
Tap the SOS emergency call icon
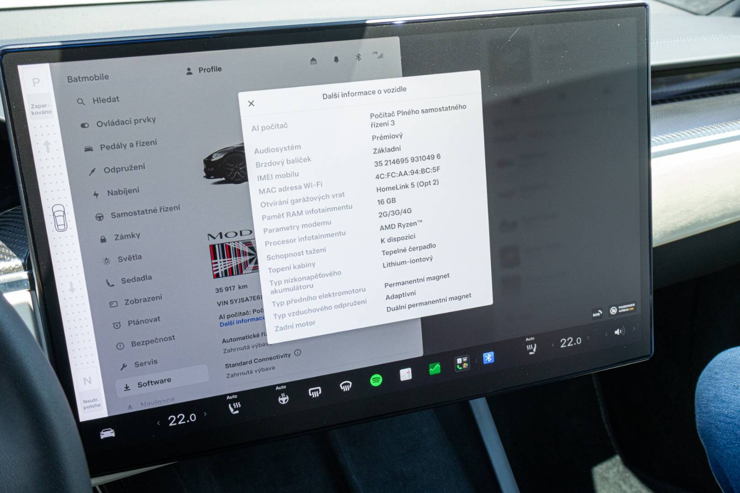(597, 314)
